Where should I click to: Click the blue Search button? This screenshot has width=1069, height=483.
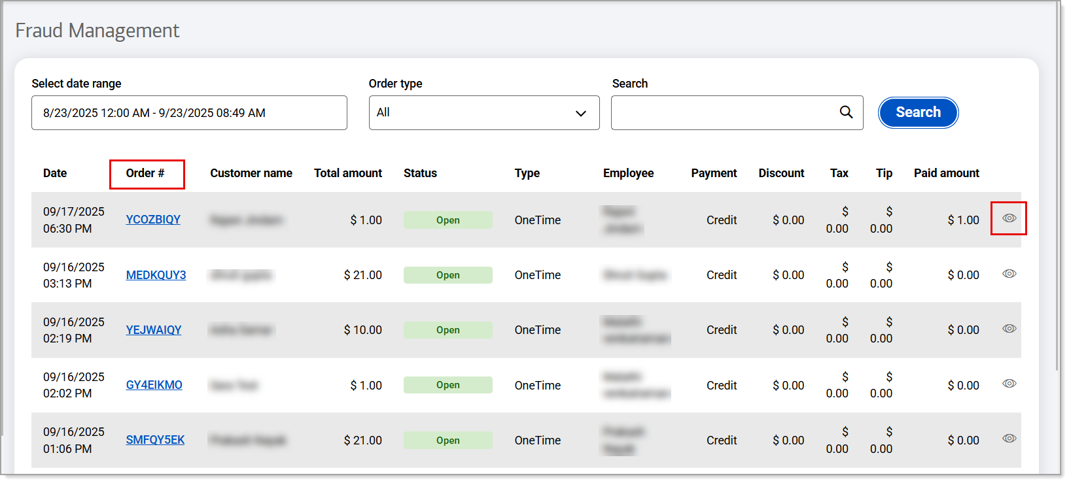(x=918, y=112)
